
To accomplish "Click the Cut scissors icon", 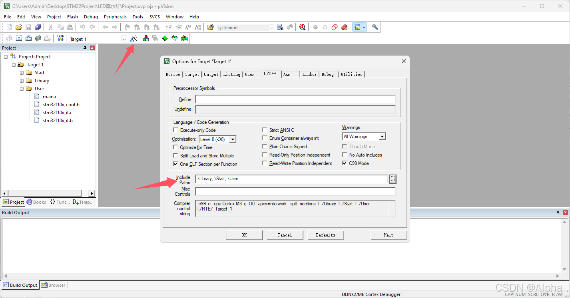I will (51, 27).
